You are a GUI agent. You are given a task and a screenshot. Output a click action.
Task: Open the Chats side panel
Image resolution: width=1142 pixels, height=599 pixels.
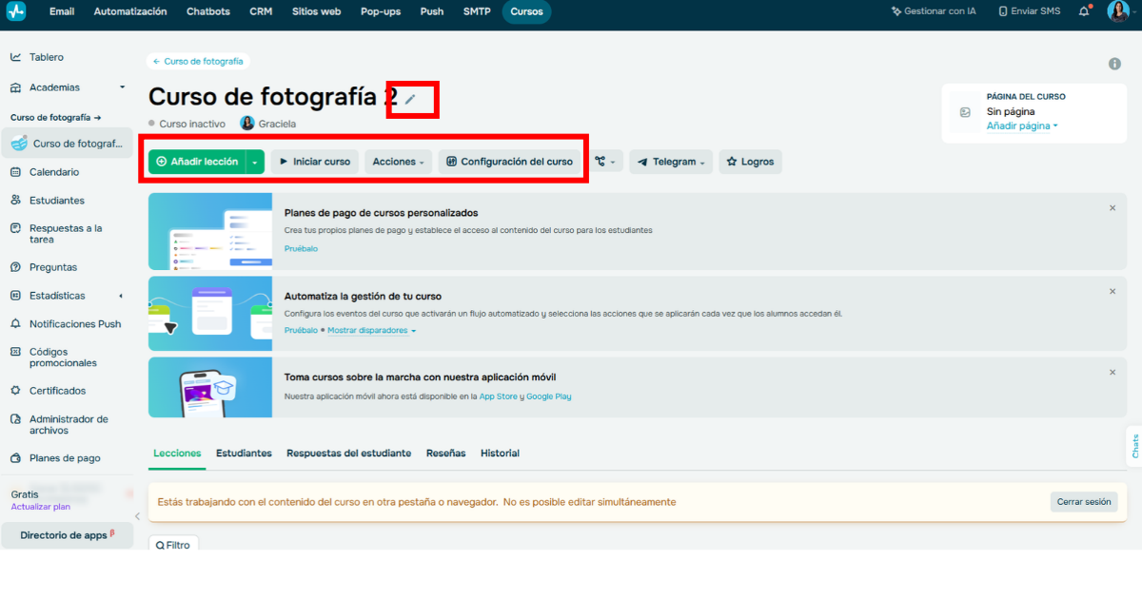pyautogui.click(x=1134, y=447)
